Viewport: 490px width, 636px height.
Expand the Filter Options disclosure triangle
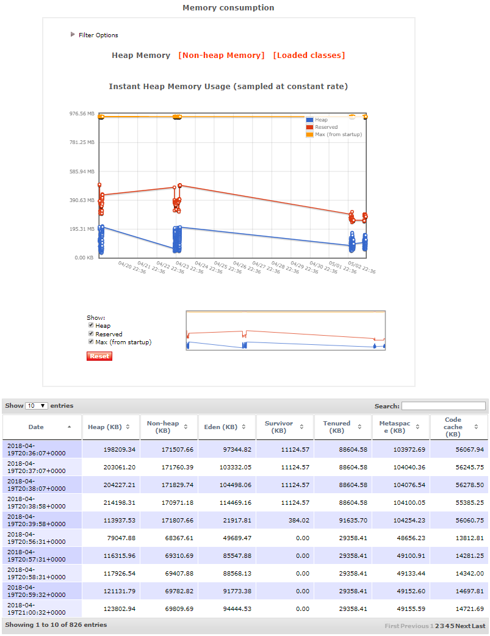[73, 34]
